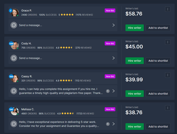Open three-dot menu on Melissa C.'s bid

click(167, 108)
